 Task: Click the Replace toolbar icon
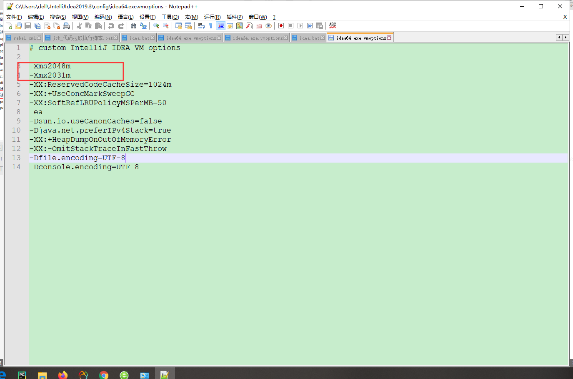[143, 26]
